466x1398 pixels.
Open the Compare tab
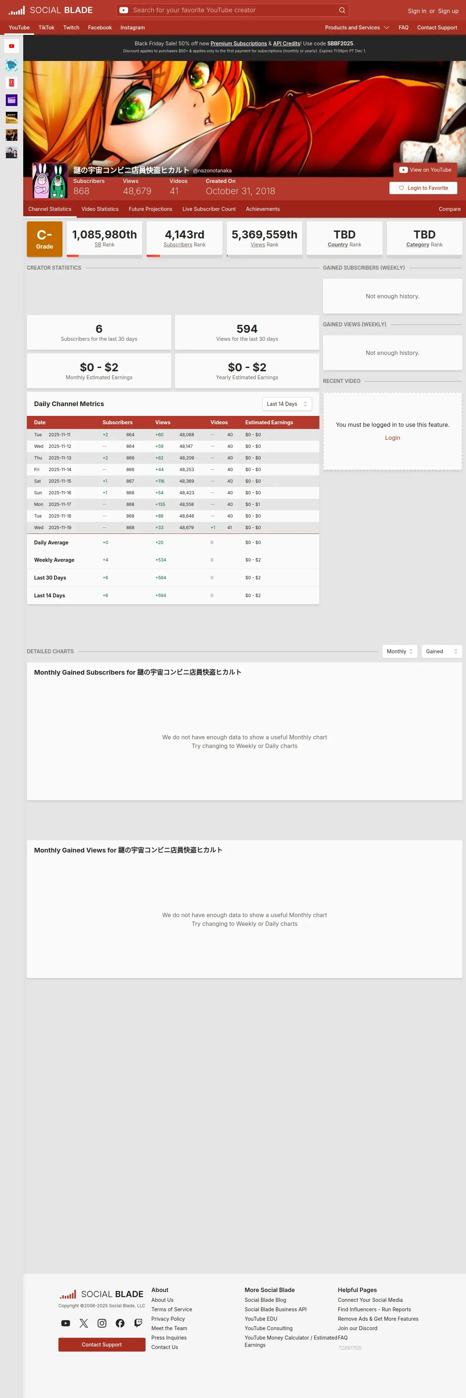click(x=450, y=209)
